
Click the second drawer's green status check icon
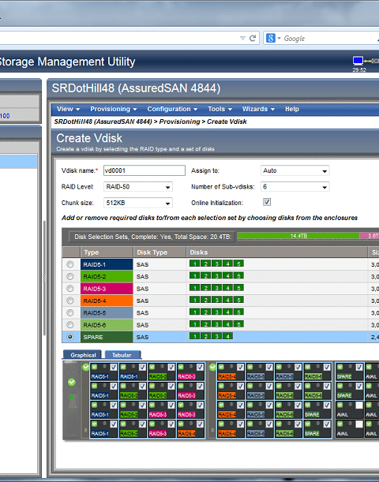tap(212, 367)
